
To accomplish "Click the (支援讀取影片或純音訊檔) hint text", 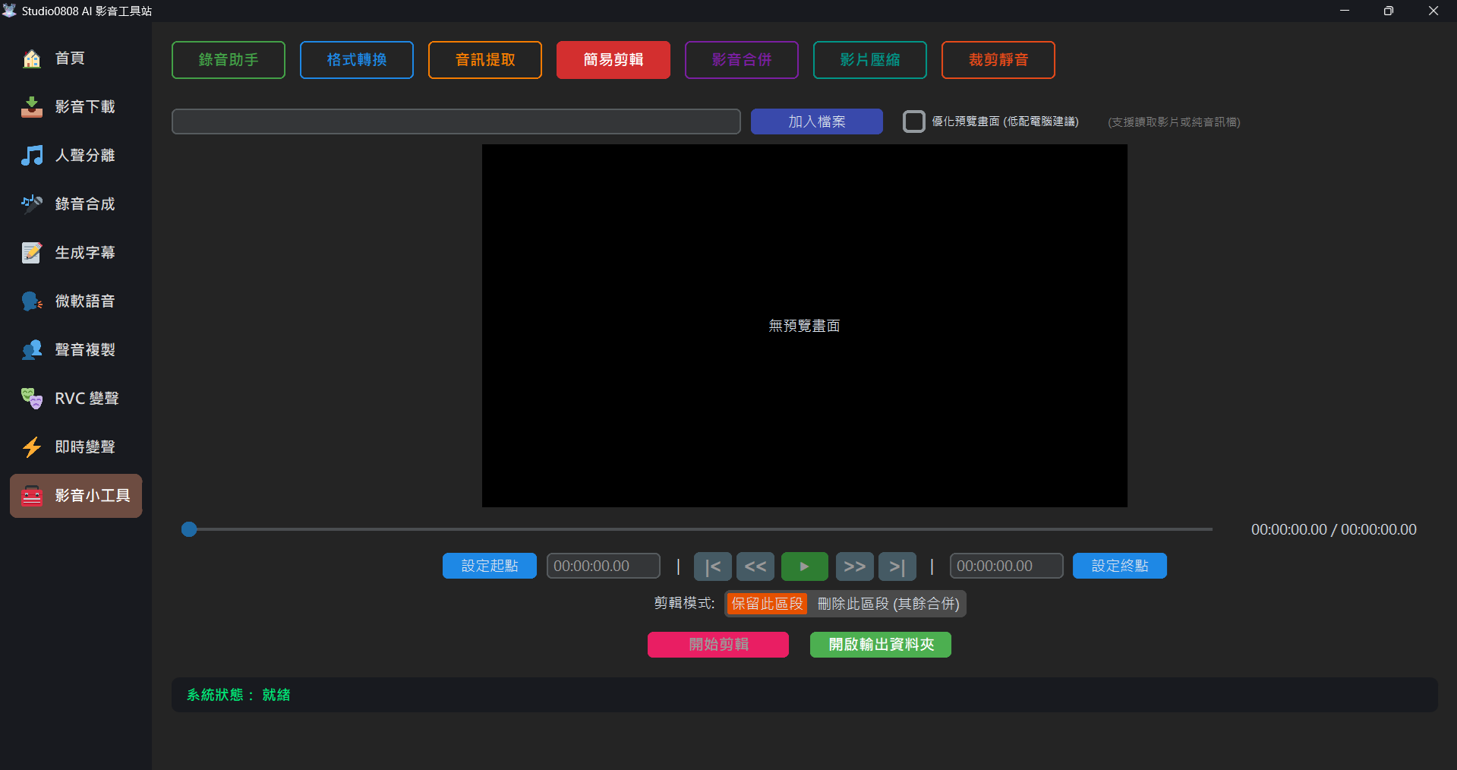I will tap(1174, 121).
